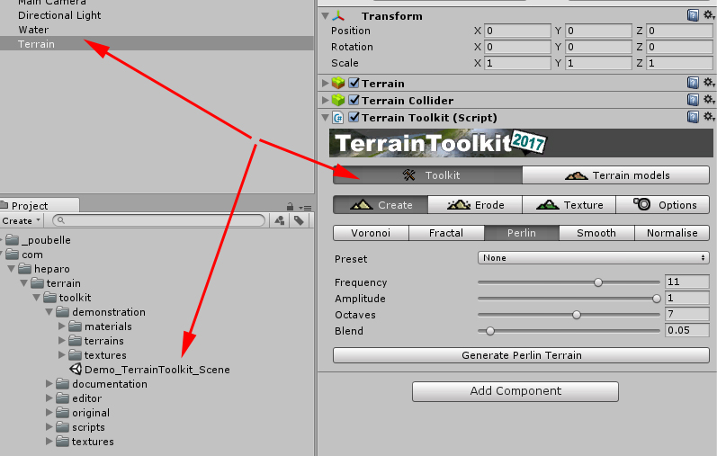The width and height of the screenshot is (717, 456).
Task: Click the Transform axes icon
Action: (338, 16)
